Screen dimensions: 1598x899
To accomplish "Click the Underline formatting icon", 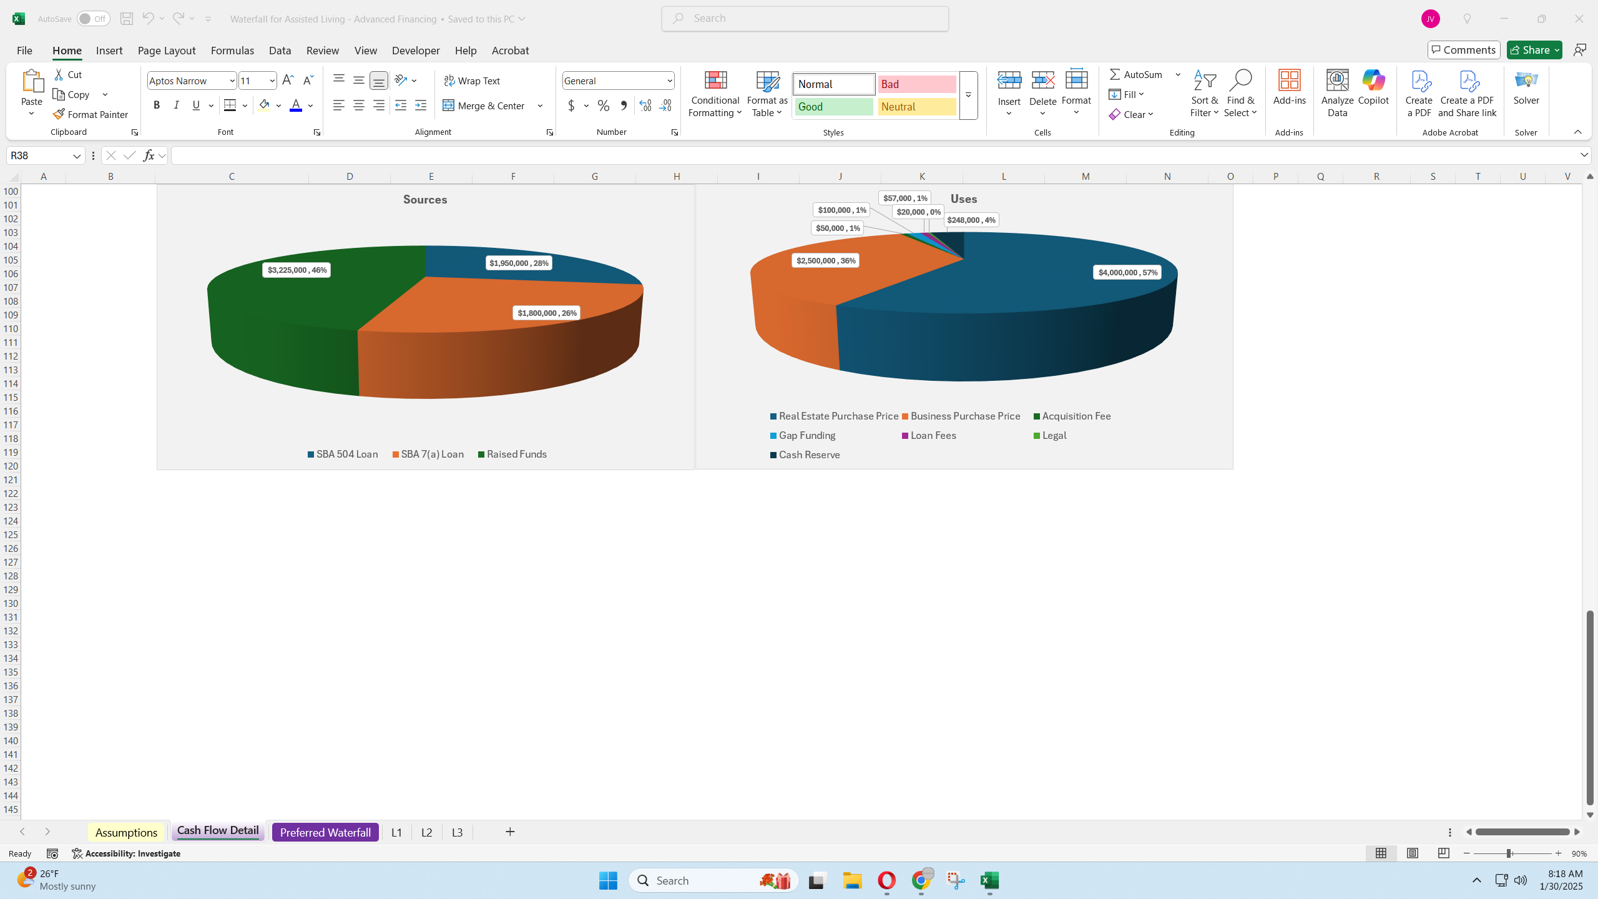I will pos(196,106).
